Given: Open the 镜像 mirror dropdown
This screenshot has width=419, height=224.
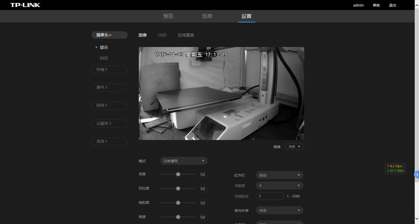Looking at the screenshot, I should coord(294,146).
